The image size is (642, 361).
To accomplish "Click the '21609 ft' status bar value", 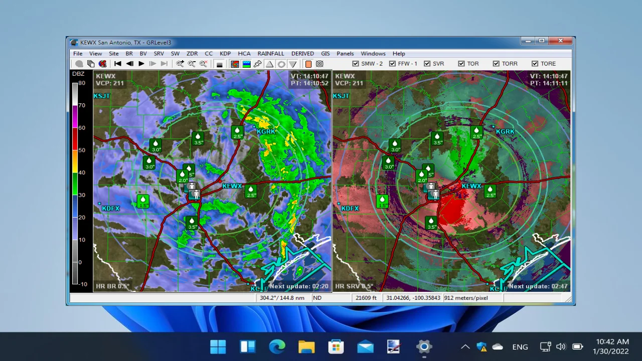I will coord(366,298).
